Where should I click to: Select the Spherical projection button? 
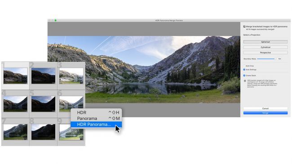click(265, 42)
